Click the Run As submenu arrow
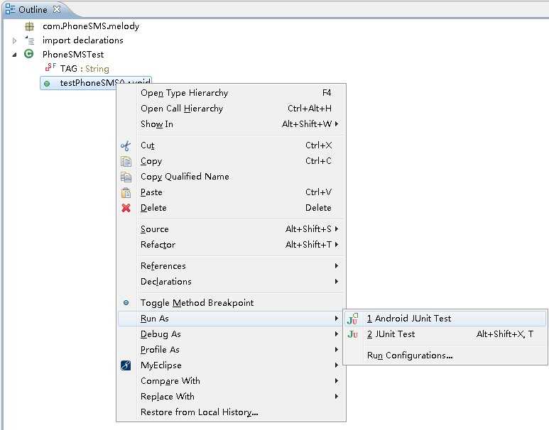 (x=337, y=319)
